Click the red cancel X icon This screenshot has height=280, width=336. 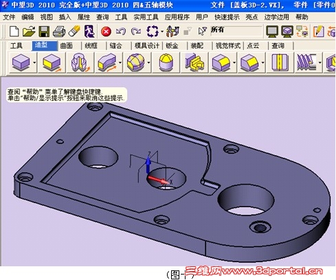pyautogui.click(x=106, y=32)
